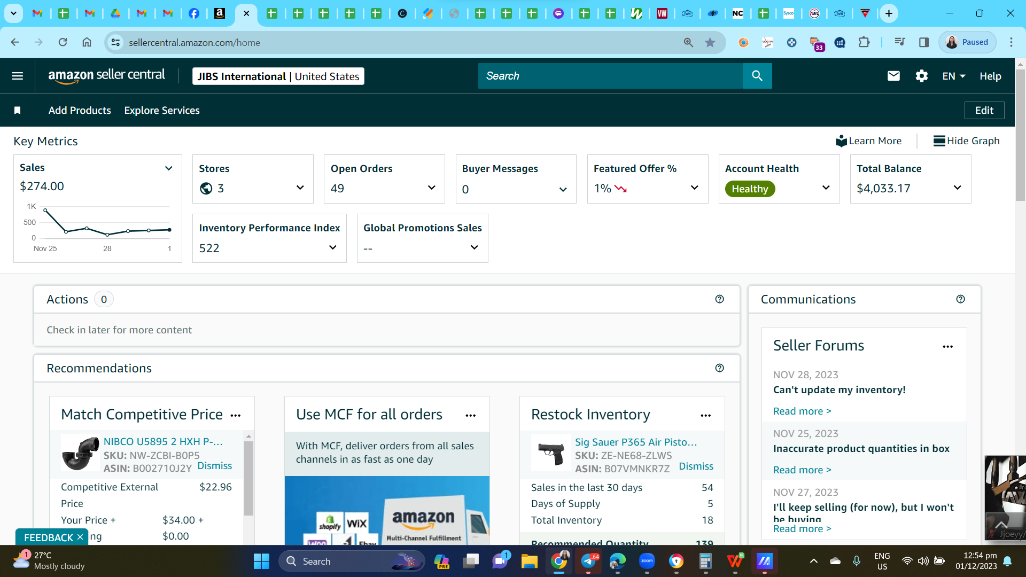
Task: Dismiss the NIBCO price recommendation
Action: click(x=215, y=466)
